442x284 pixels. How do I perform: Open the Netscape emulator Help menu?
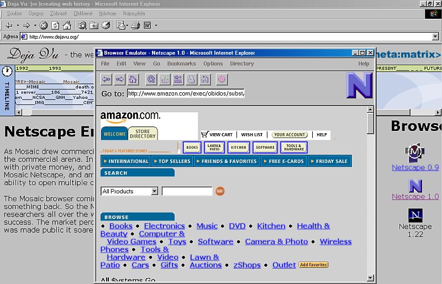click(364, 64)
